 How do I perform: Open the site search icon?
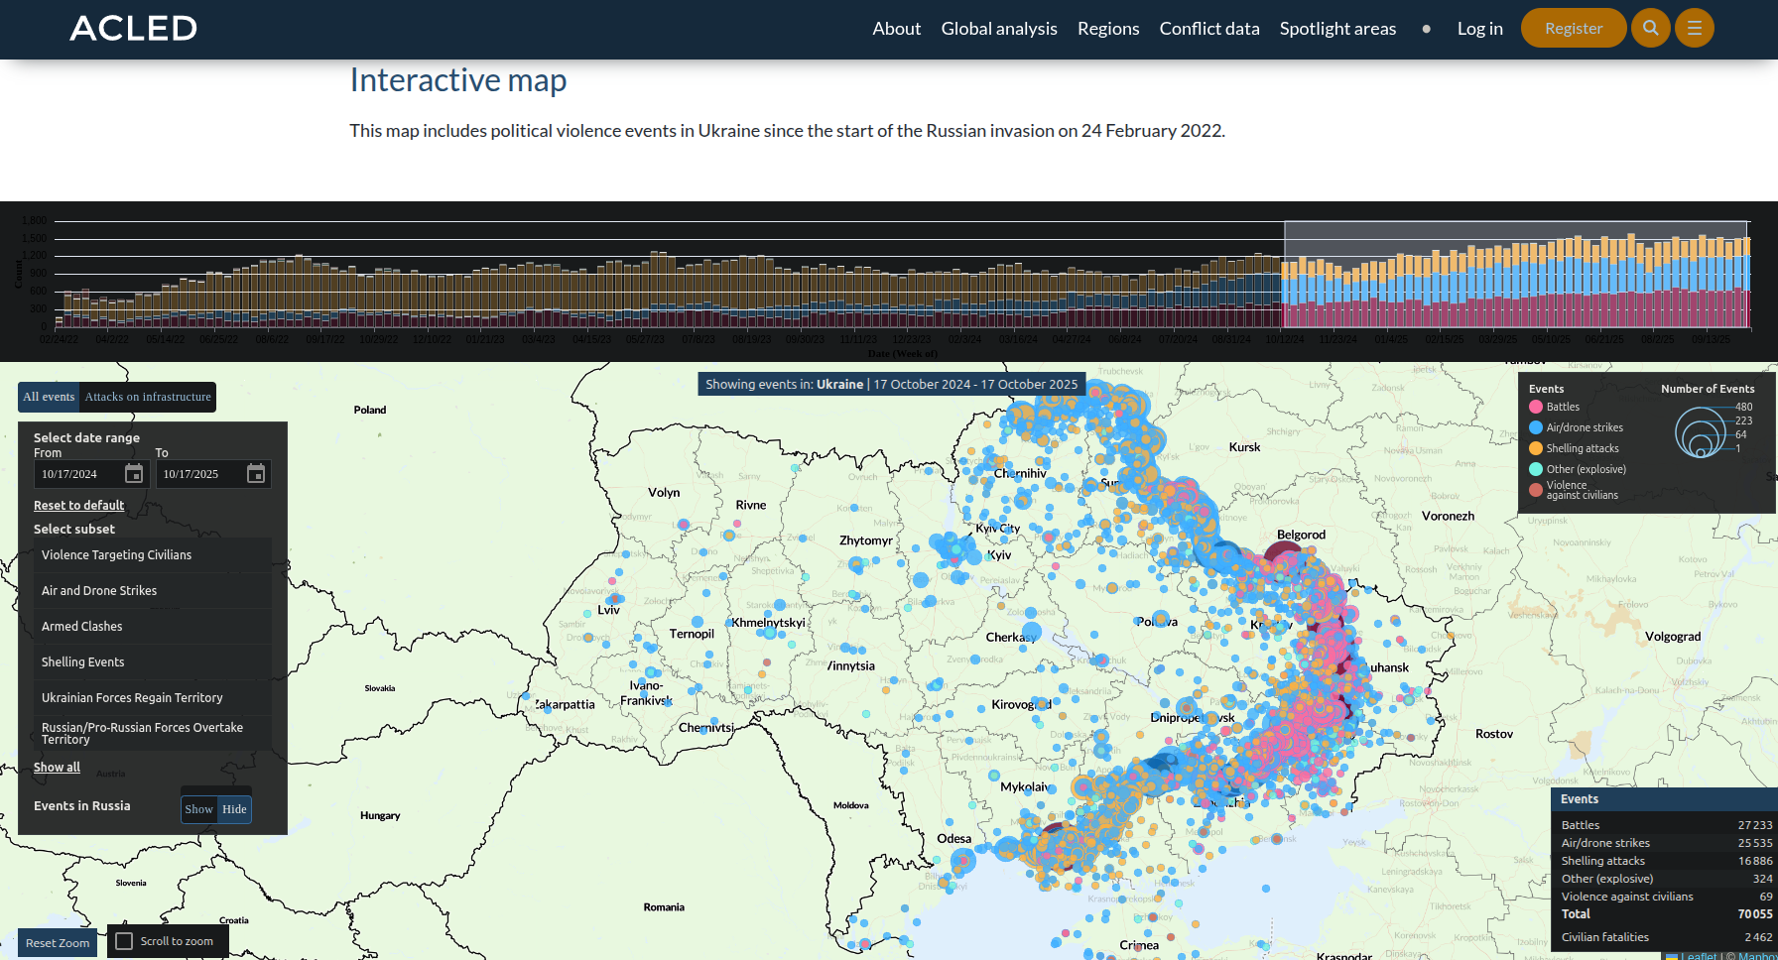[x=1650, y=28]
